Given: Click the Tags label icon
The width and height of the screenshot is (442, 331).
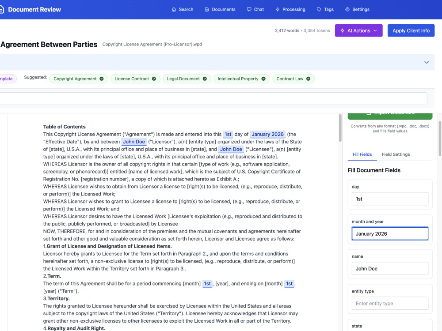Looking at the screenshot, I should (319, 10).
